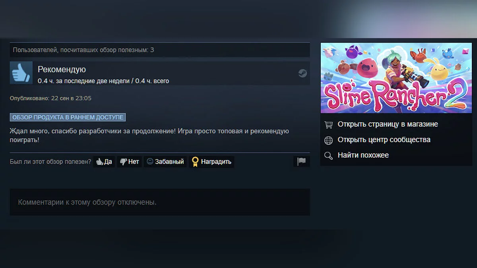
Task: Select Наградить to award the review
Action: [211, 162]
